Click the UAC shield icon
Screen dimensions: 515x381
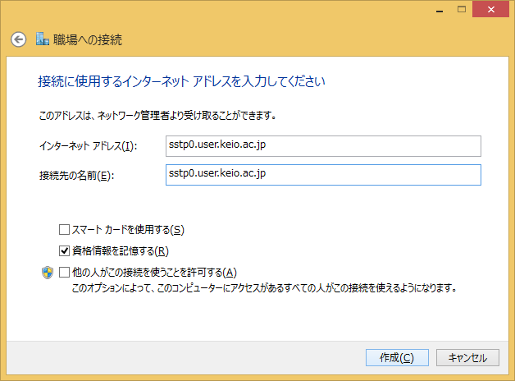point(48,273)
